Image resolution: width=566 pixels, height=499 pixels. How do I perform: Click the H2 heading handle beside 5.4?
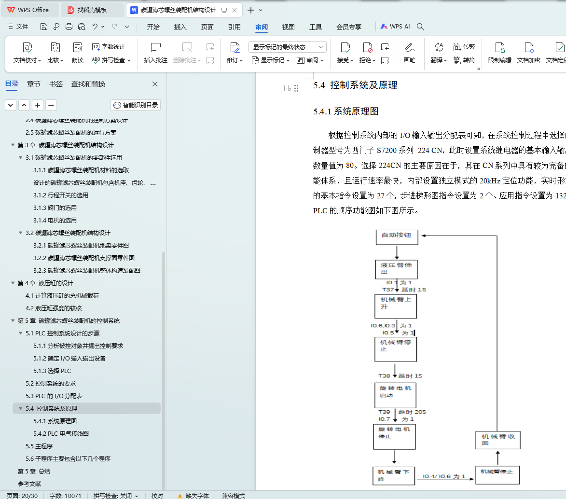point(291,88)
